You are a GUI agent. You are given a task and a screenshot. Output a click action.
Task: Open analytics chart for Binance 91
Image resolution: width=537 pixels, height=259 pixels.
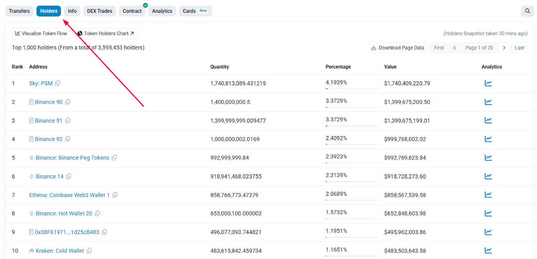point(488,120)
